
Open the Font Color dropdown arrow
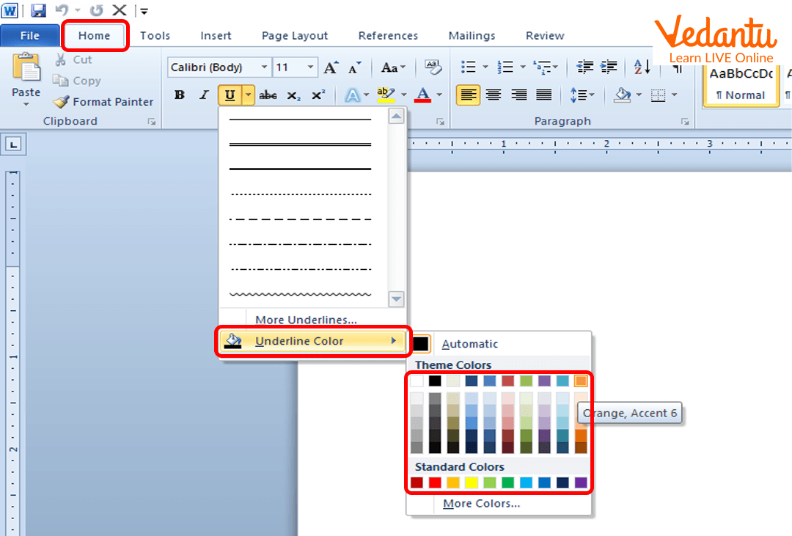coord(440,95)
